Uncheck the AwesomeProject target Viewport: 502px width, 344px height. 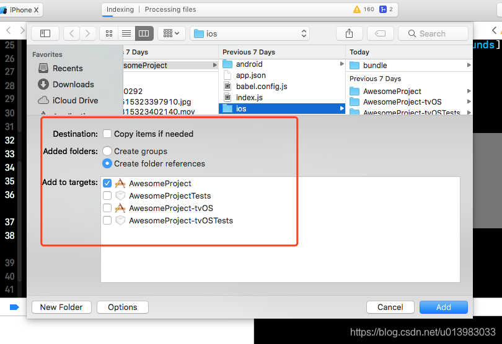pos(107,183)
